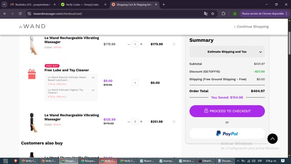Follow the Continue Shopping link

pos(251,26)
